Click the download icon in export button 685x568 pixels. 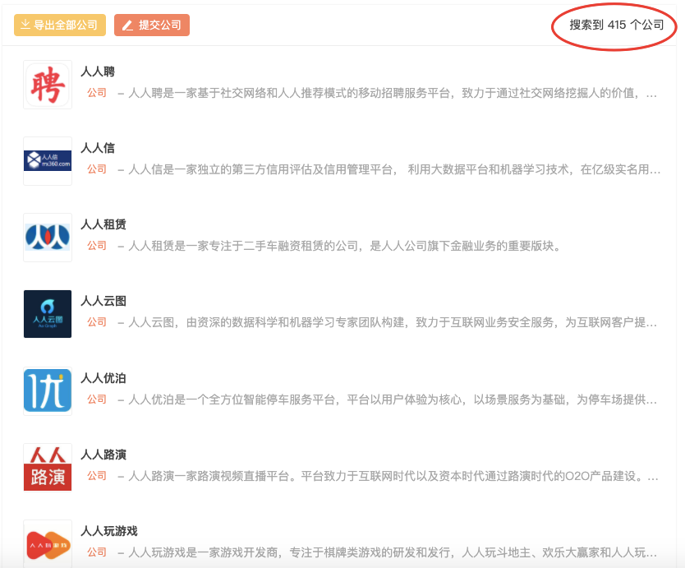click(25, 25)
